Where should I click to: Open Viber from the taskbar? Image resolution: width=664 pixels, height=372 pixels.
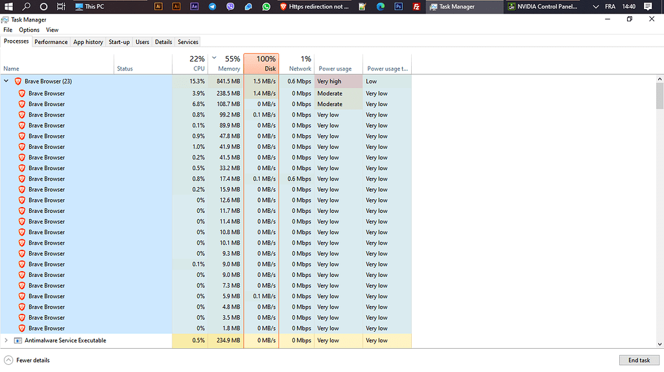click(230, 6)
